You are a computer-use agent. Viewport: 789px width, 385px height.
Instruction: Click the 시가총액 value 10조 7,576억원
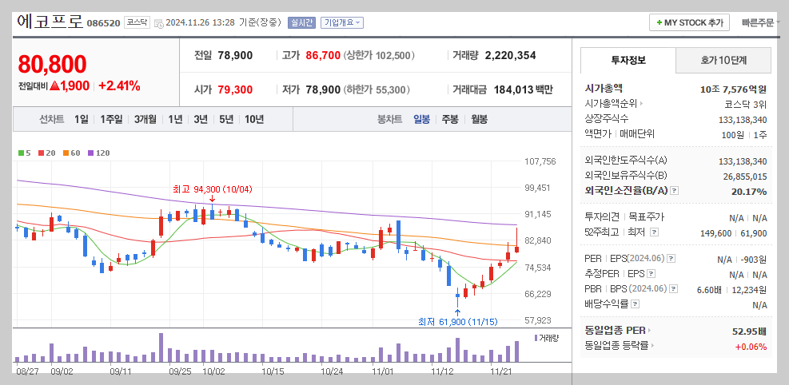[733, 89]
